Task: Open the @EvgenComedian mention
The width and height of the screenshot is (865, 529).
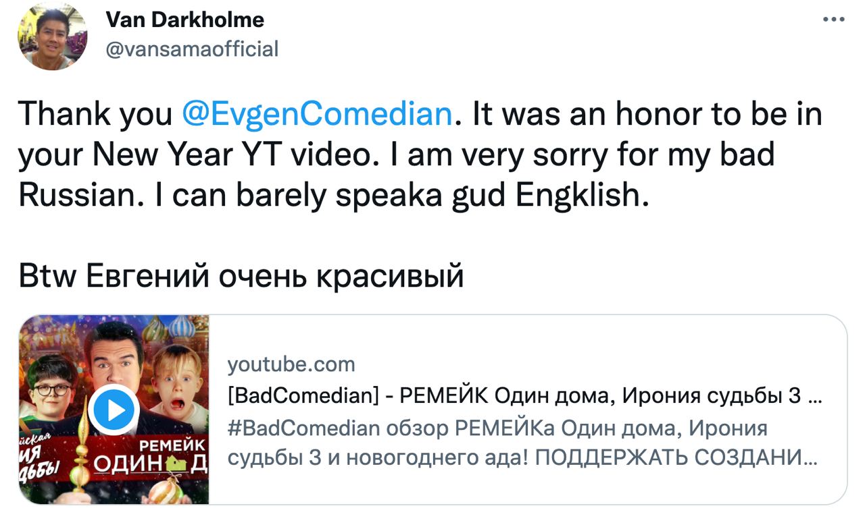Action: coord(316,113)
